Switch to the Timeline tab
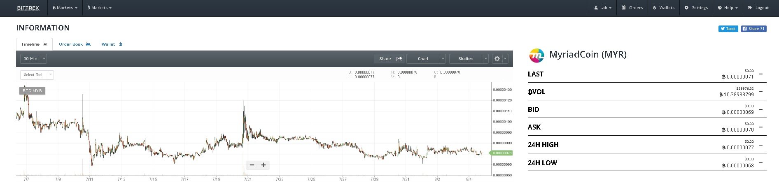The image size is (779, 192). pos(34,44)
